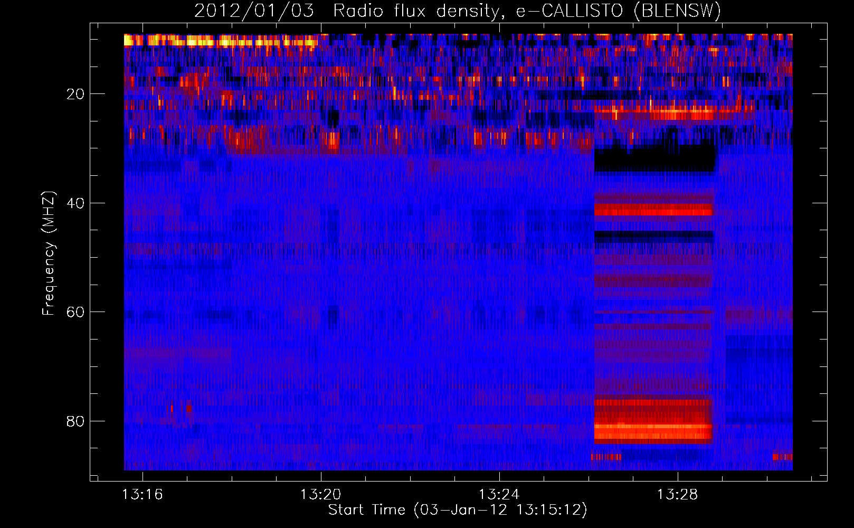Click the 13:24 time tick label
This screenshot has height=528, width=854.
499,495
